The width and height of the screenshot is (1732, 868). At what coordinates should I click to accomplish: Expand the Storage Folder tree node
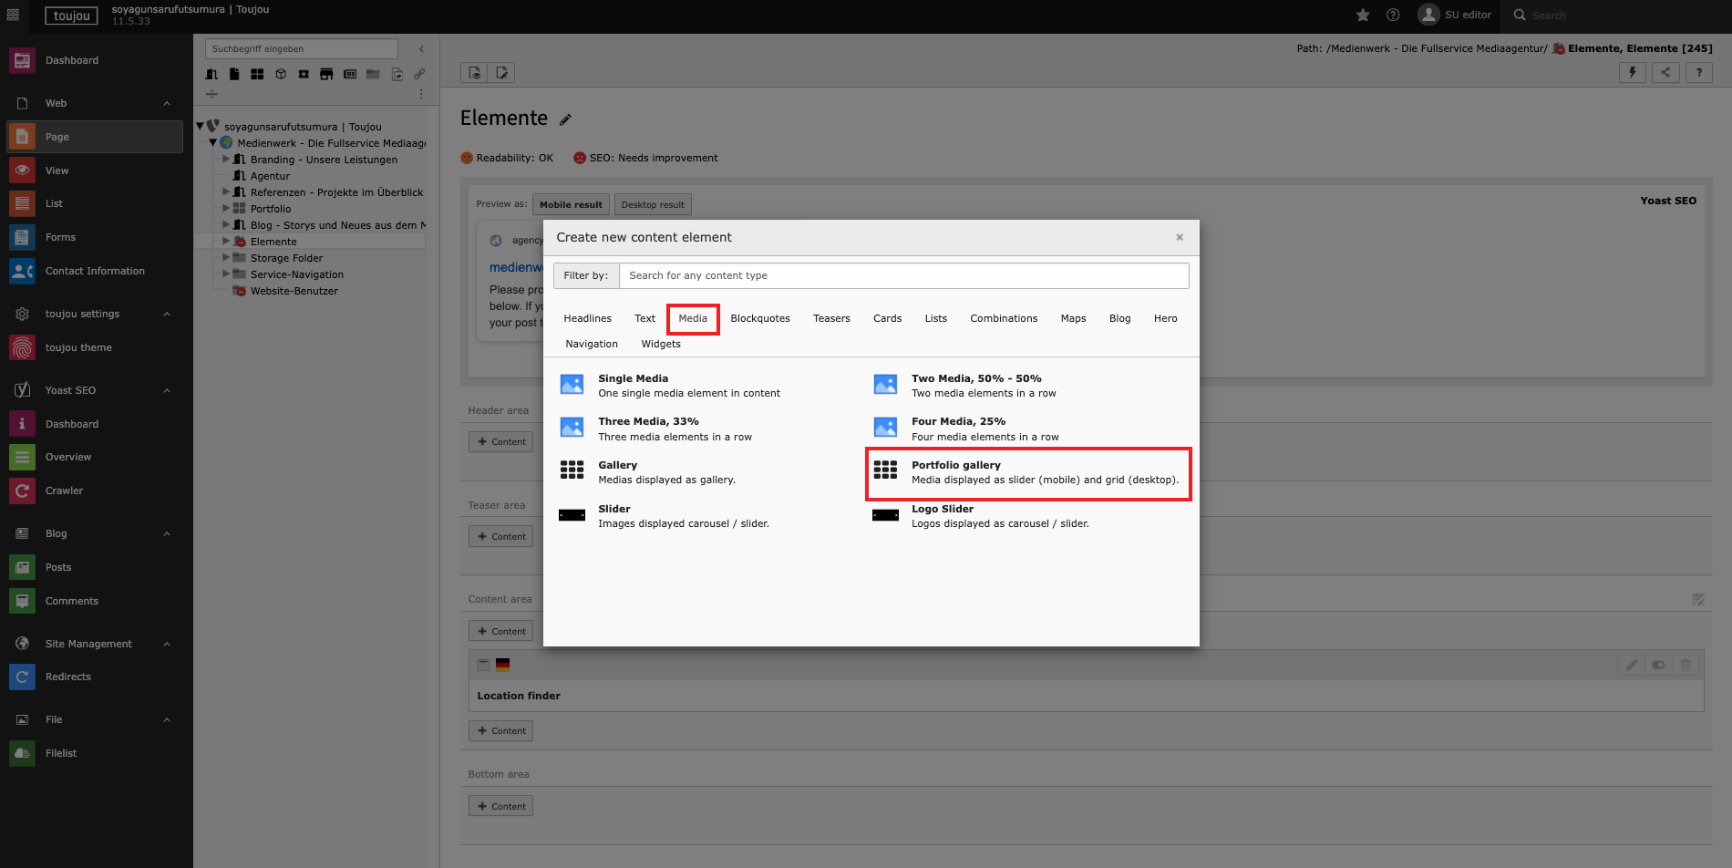point(226,258)
